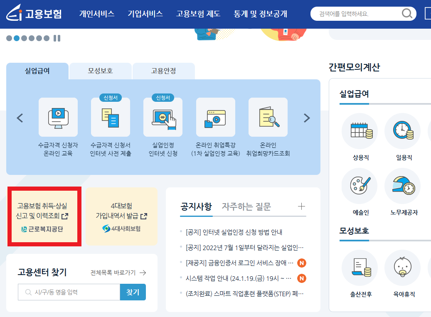Image resolution: width=431 pixels, height=317 pixels.
Task: Open notice 금융인증서 로그인 서비스 장애
Action: pos(240,263)
